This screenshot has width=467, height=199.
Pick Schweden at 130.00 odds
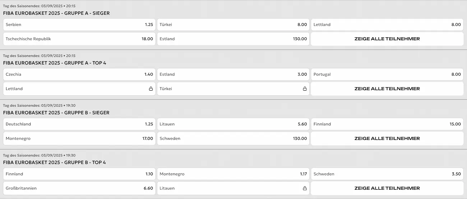233,139
